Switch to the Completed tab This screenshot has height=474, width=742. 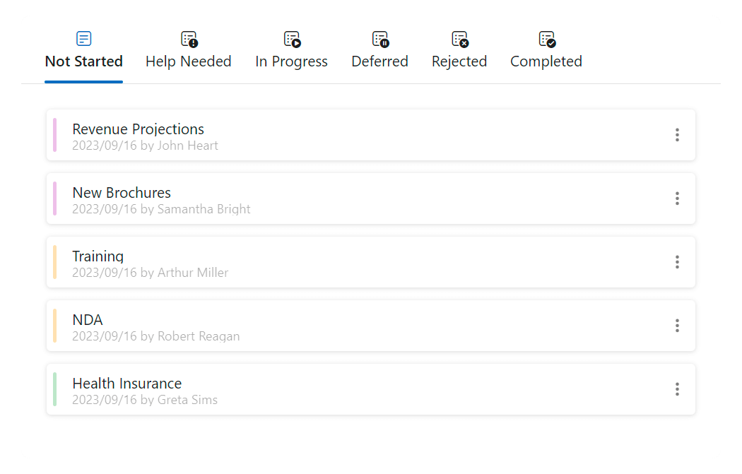coord(546,61)
